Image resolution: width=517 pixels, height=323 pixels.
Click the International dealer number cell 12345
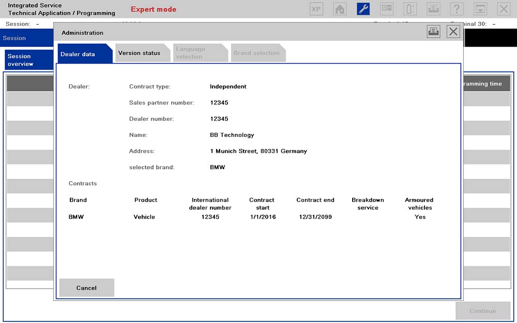tap(210, 217)
